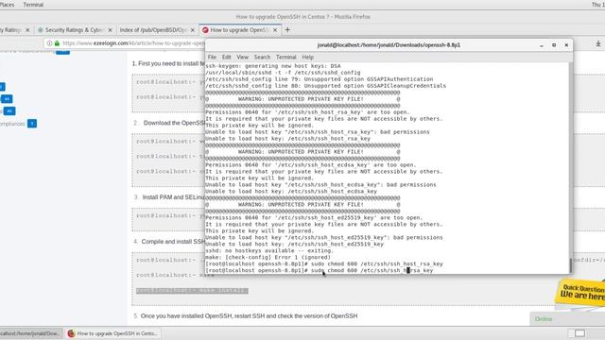Click the red favicon on OpenSSH tab
Screen dimensions: 605x340
coord(205,29)
